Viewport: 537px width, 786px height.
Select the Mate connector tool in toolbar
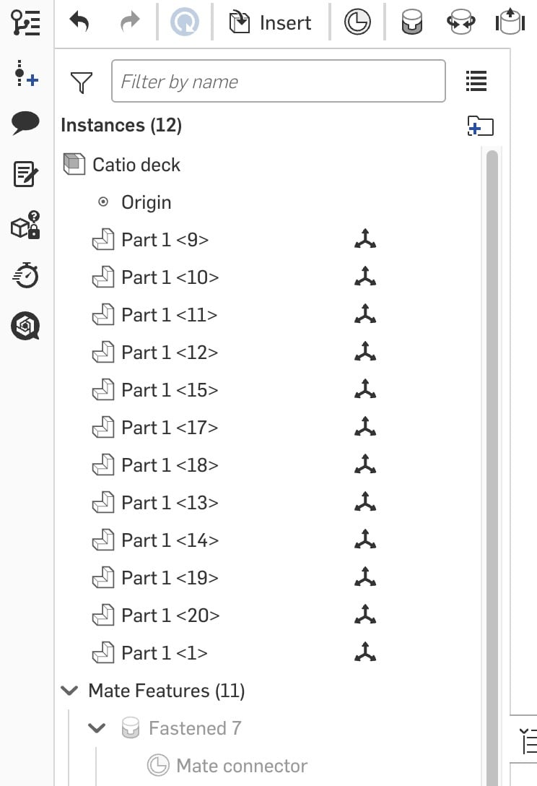click(357, 23)
